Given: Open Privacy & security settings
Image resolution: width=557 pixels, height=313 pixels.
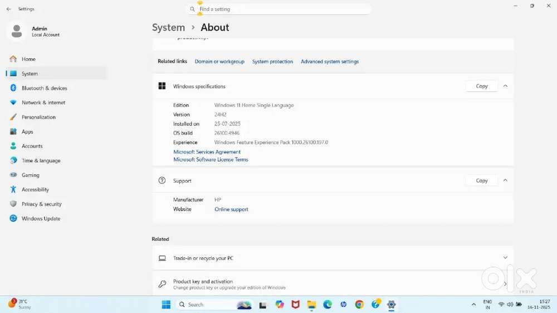Looking at the screenshot, I should click(x=41, y=204).
